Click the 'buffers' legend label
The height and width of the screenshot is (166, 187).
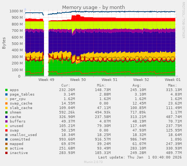(x=18, y=121)
